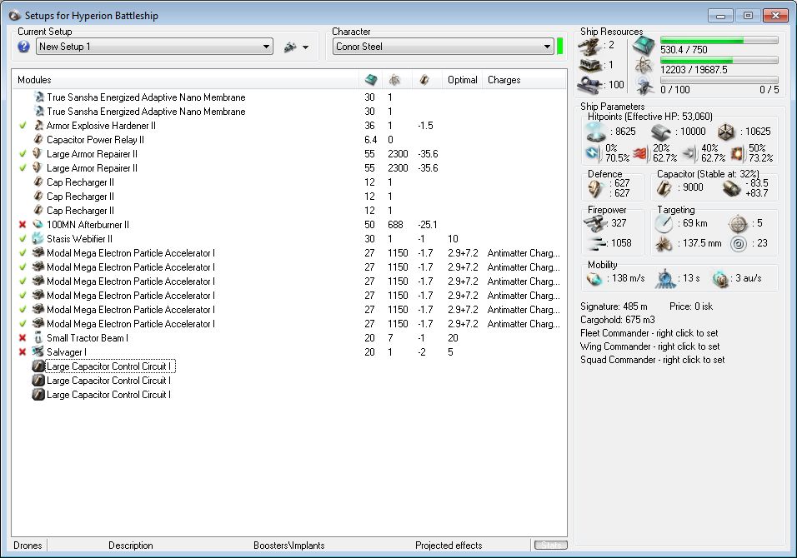This screenshot has width=797, height=558.
Task: Open the Character dropdown 'Conor Steel'
Action: [x=444, y=47]
